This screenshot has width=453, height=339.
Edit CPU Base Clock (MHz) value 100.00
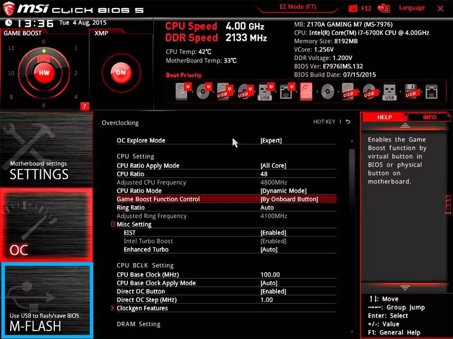[270, 275]
